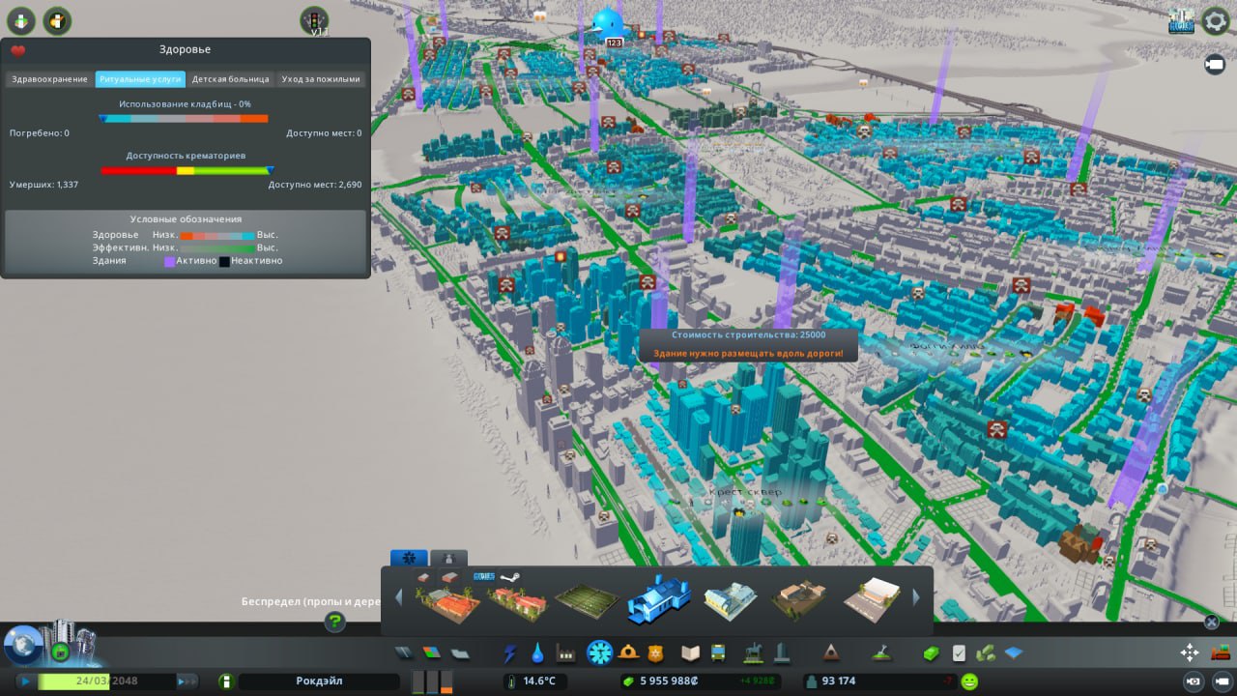Open the Districts tool menu
The height and width of the screenshot is (696, 1237).
460,653
